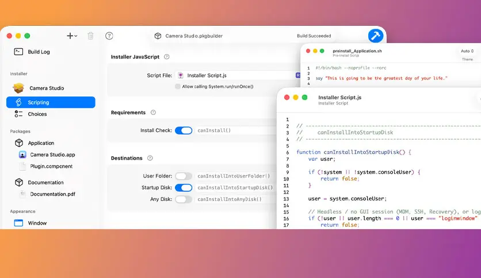
Task: Click the Plugin.component file icon
Action: tap(22, 166)
